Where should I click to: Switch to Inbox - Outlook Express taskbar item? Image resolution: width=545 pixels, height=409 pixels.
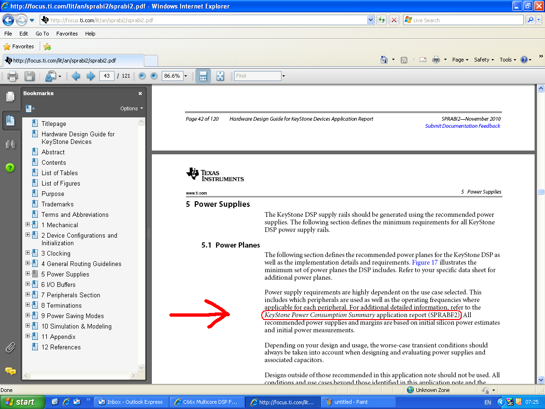(131, 402)
